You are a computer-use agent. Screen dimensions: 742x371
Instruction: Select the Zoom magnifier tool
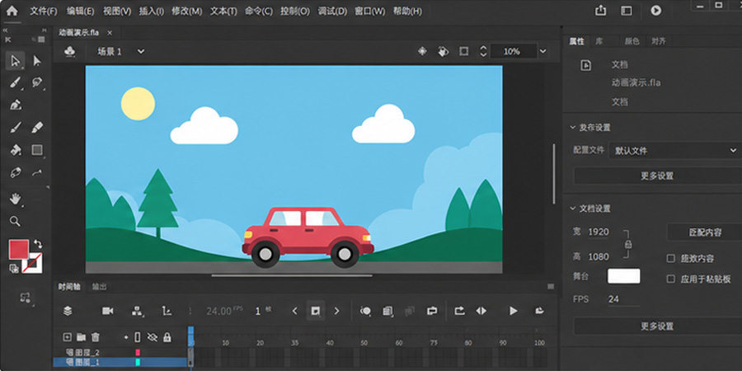coord(15,221)
